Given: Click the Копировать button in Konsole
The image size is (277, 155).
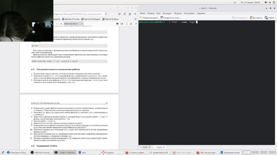Looking at the screenshot, I should (x=239, y=18).
